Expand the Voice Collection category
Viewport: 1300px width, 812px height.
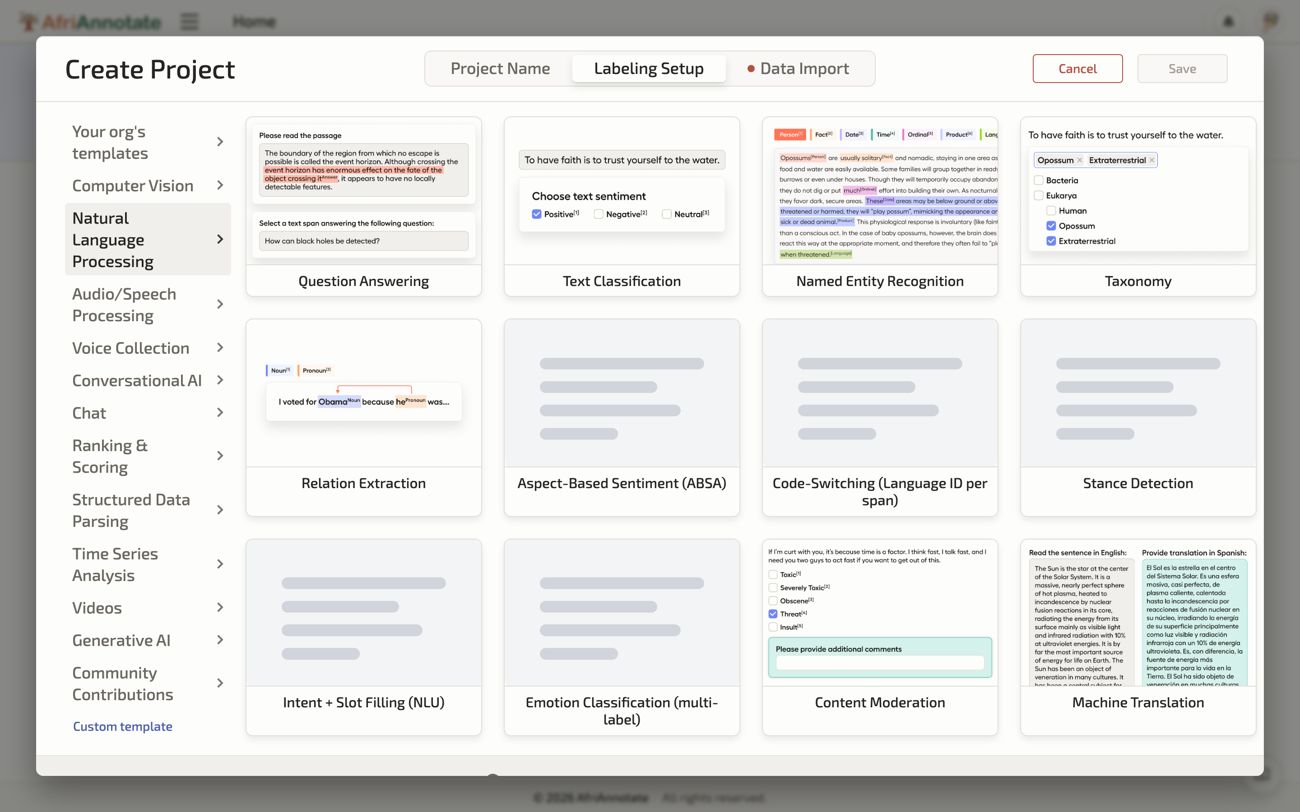coord(148,348)
